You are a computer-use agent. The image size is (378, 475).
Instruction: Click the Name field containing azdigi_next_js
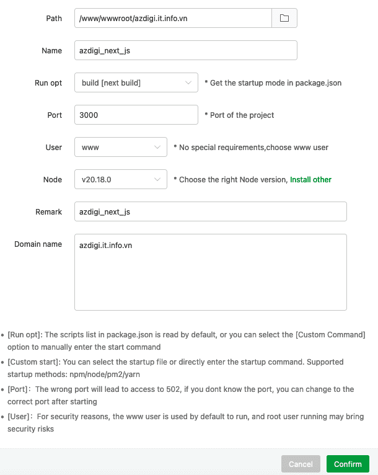pos(185,50)
